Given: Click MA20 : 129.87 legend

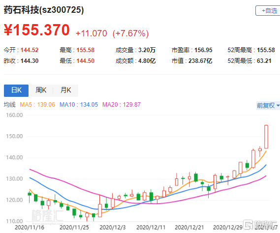Looking at the screenshot, I should (x=122, y=105).
